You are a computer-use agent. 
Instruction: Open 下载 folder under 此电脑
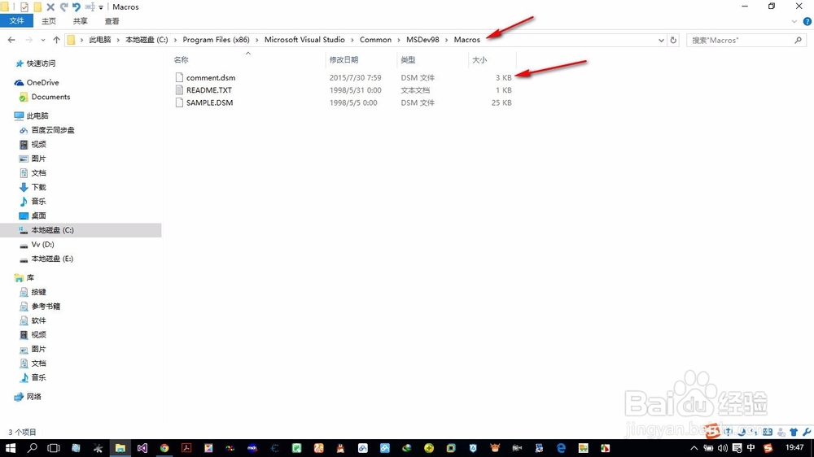(38, 187)
